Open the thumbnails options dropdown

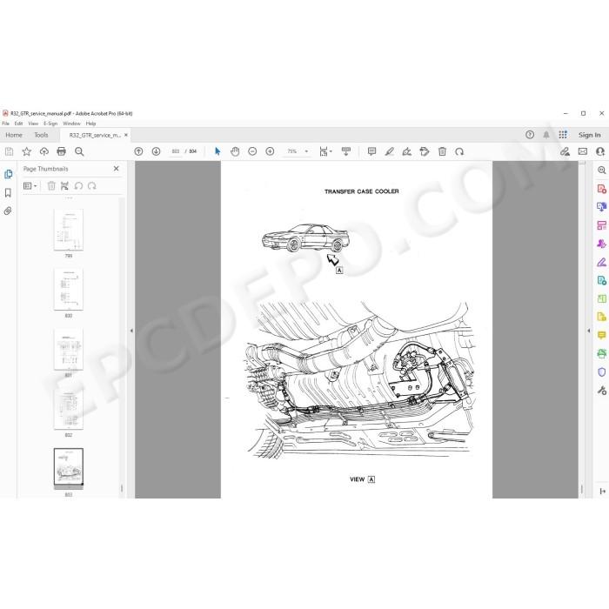30,186
